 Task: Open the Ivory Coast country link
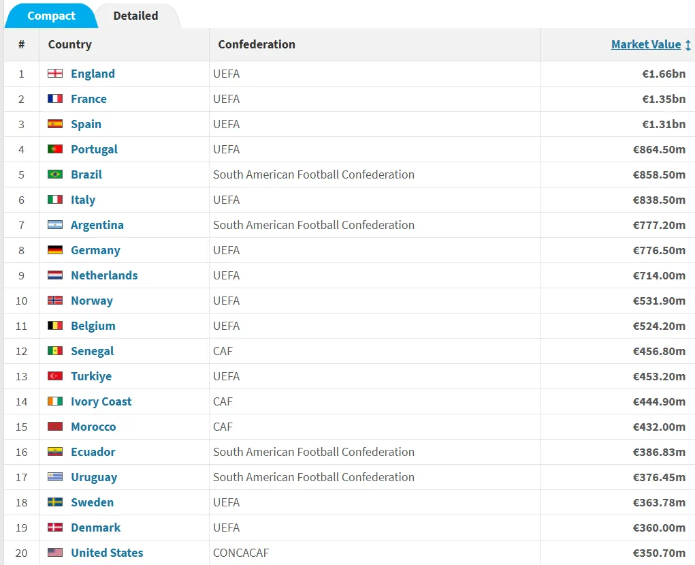101,401
